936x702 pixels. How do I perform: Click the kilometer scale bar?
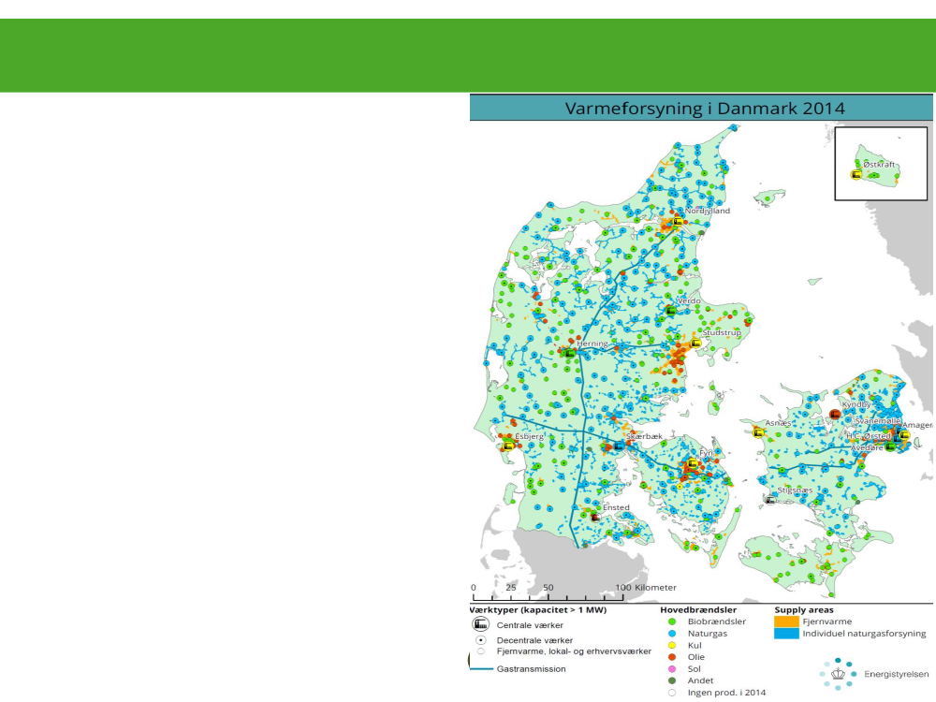pyautogui.click(x=548, y=596)
